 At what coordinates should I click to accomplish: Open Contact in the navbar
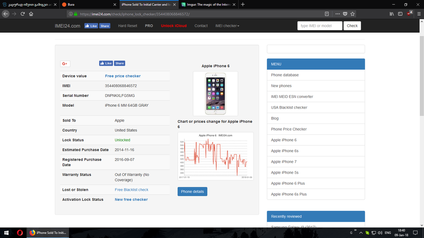click(x=201, y=26)
